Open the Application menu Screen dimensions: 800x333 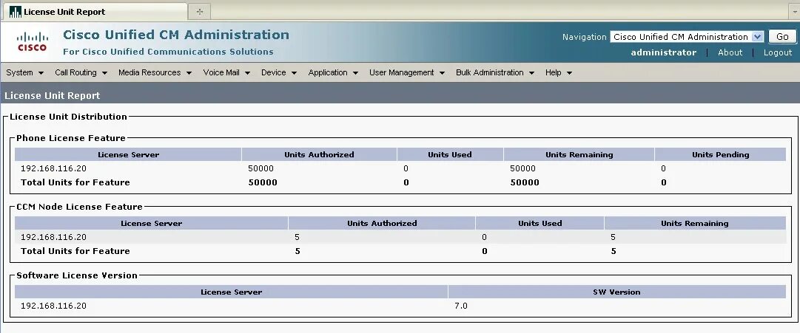pyautogui.click(x=333, y=73)
